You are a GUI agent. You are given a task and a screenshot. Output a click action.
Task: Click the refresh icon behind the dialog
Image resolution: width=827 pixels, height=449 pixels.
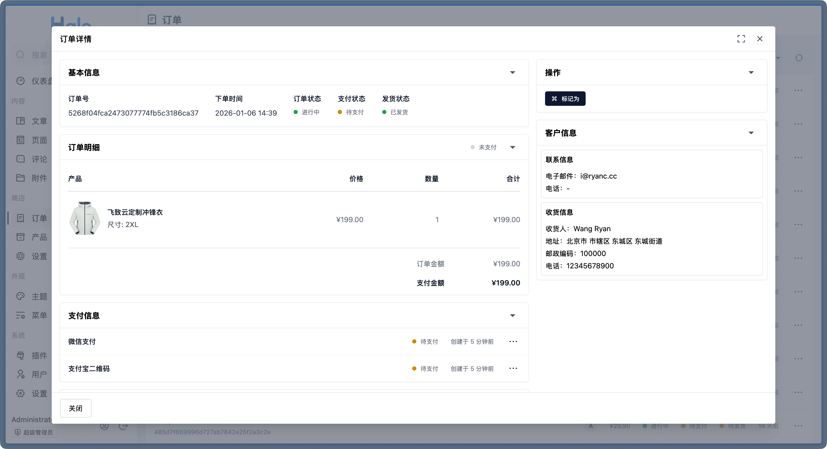coord(799,58)
